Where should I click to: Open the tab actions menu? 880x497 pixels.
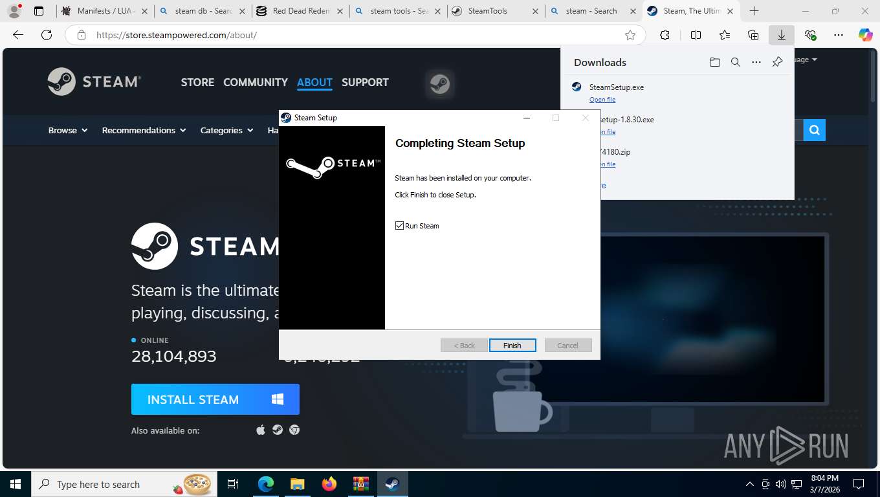39,11
